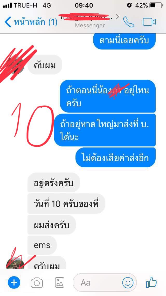The height and width of the screenshot is (296, 166).
Task: Start a voice call with the phone icon
Action: [x=129, y=22]
